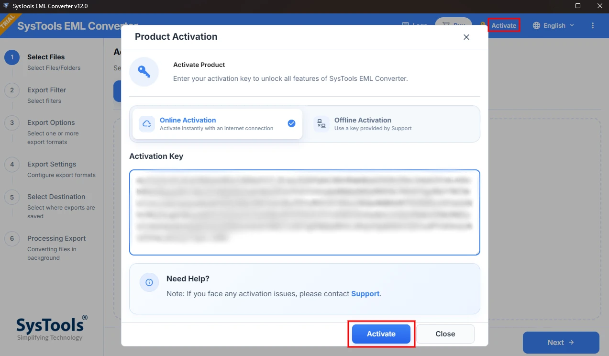Click the Close button beside the dialog's Activate button

coord(445,334)
